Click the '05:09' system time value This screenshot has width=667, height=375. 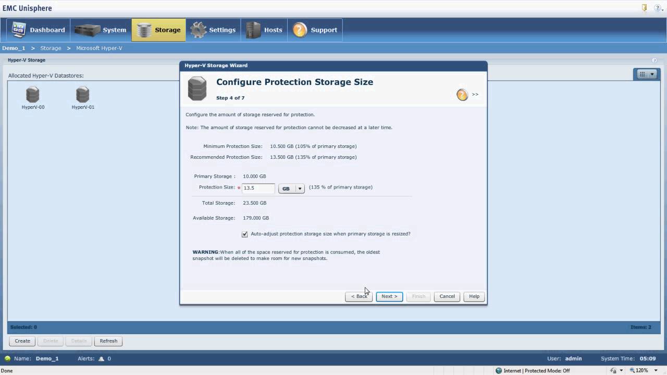[648, 359]
